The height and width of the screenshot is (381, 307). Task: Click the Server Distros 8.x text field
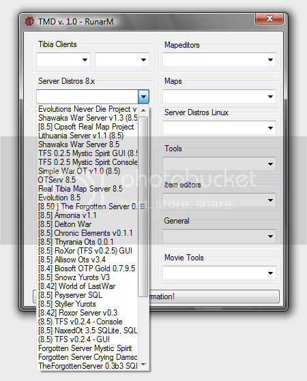87,97
